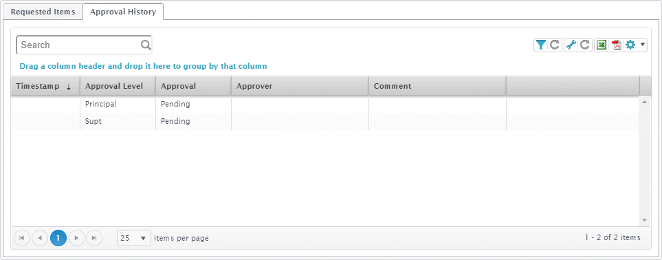Expand the dropdown arrow beside the gear

tap(642, 45)
